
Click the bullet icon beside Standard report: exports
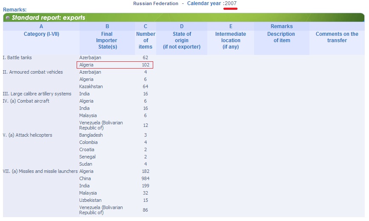(8, 17)
